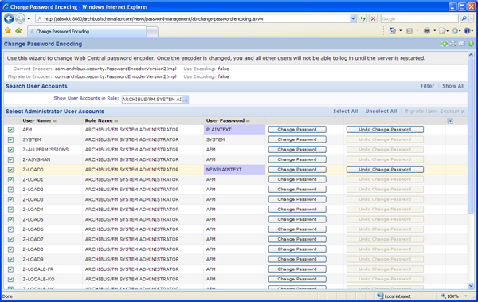Screen dimensions: 478x302
Task: Click the Show All link
Action: pyautogui.click(x=453, y=86)
